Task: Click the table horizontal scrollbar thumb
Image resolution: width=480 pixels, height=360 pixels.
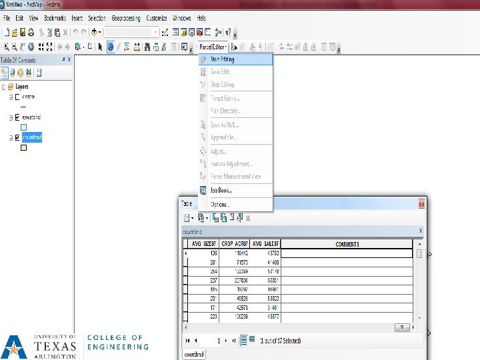Action: 402,327
